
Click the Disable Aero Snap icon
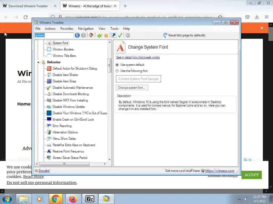[49, 81]
